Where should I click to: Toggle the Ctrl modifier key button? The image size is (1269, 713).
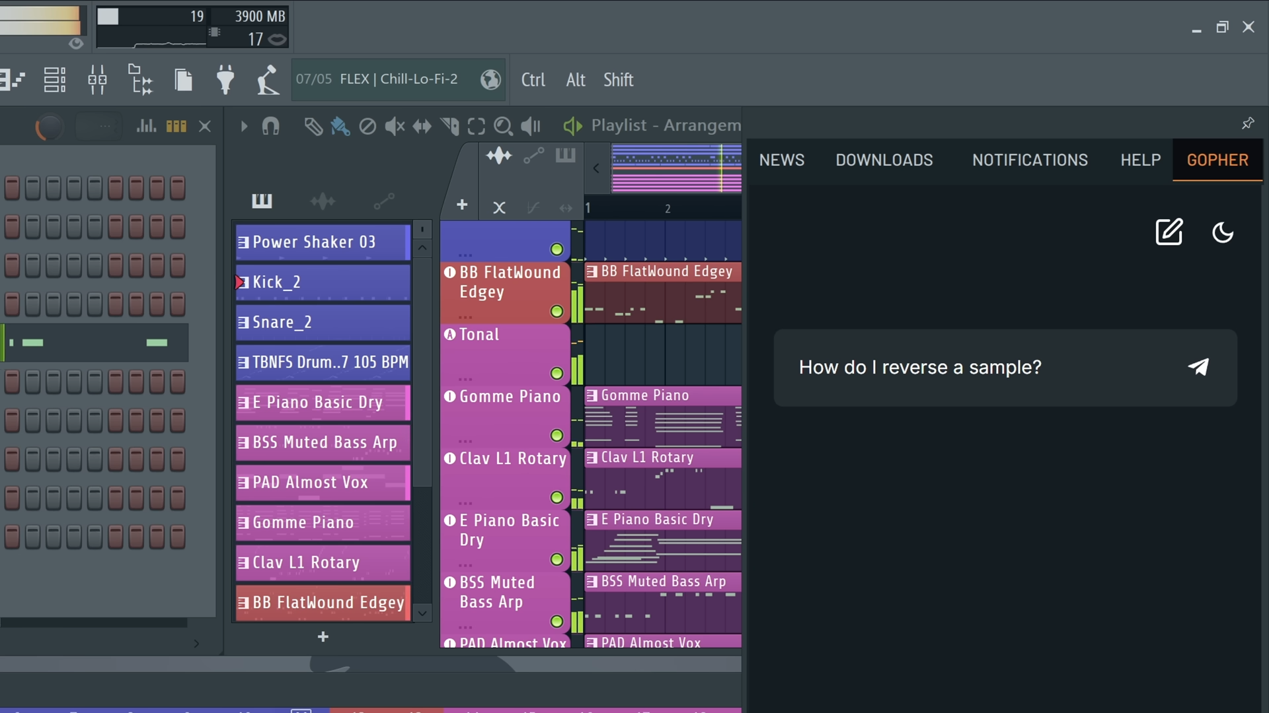(533, 80)
